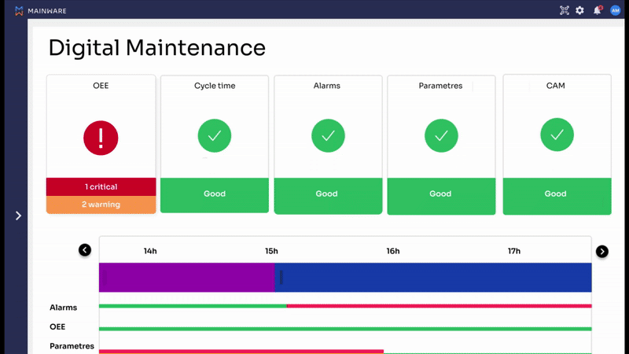Click the 16h timeline label
The width and height of the screenshot is (629, 354).
(393, 251)
